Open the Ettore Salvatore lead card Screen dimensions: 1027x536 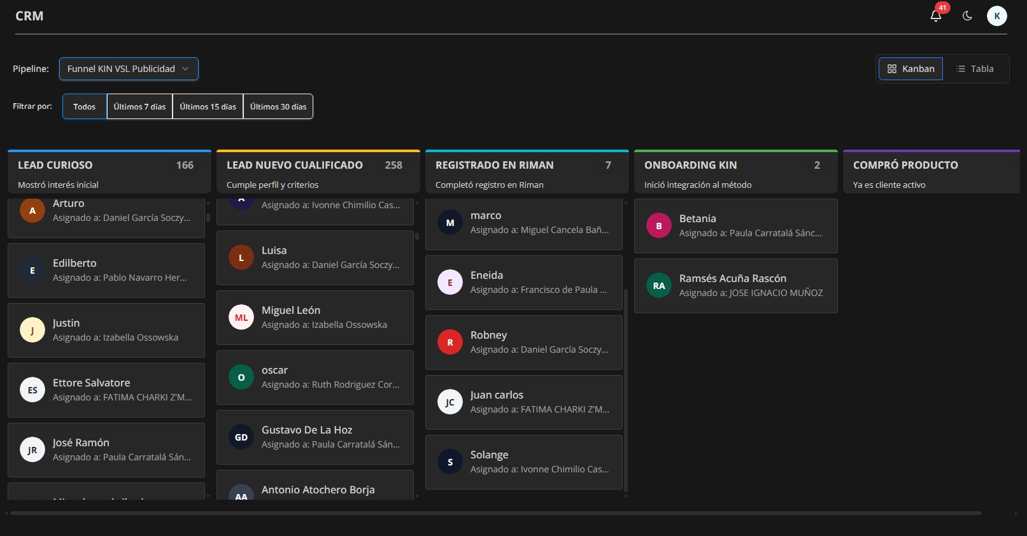[x=106, y=390]
